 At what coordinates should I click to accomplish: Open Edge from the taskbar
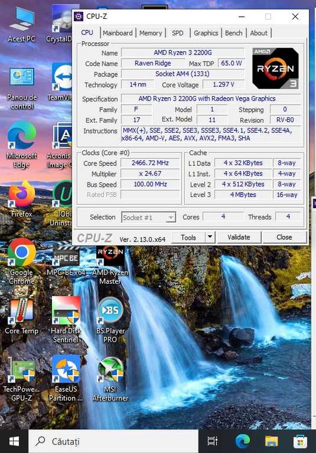[x=243, y=441]
